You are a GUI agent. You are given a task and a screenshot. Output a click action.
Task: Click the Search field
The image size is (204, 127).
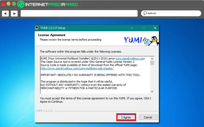point(171,13)
